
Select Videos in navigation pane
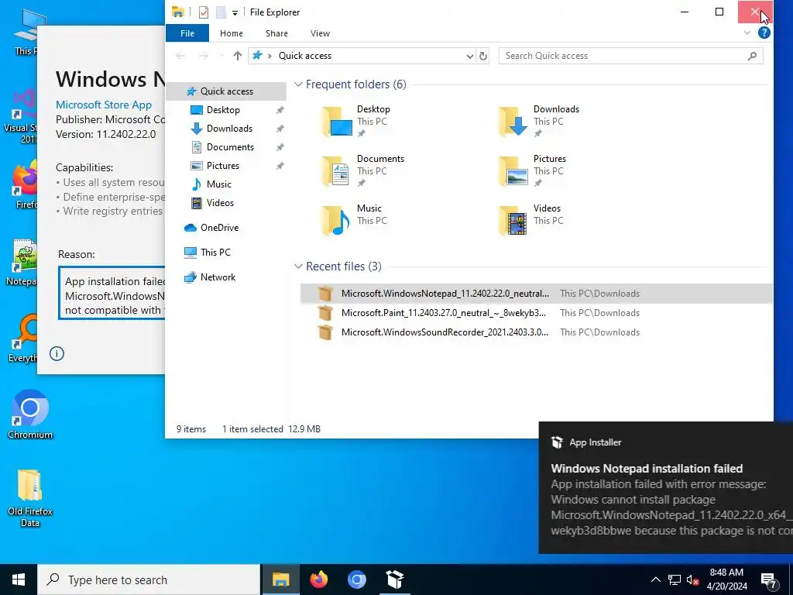(x=220, y=203)
